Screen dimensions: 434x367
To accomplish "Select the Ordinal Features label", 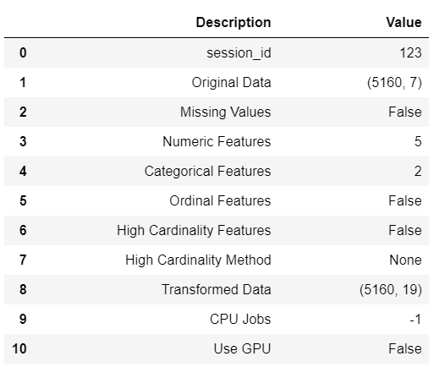I will [x=220, y=201].
